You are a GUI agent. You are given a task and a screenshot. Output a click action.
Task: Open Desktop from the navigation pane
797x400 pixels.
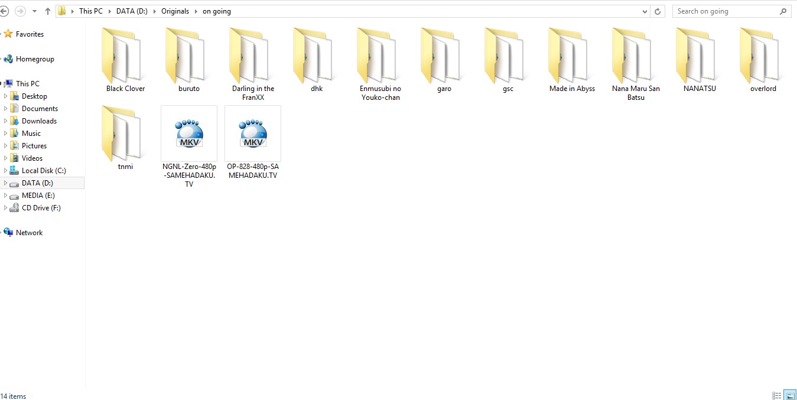point(34,96)
